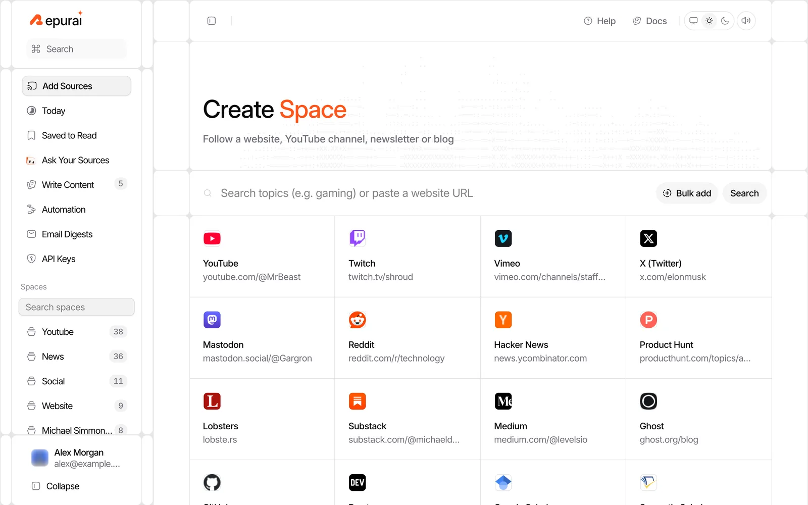
Task: Open the Website space
Action: 76,406
